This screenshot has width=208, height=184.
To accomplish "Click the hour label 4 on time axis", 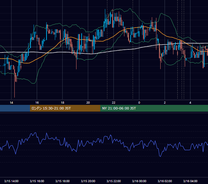I will coord(190,103).
